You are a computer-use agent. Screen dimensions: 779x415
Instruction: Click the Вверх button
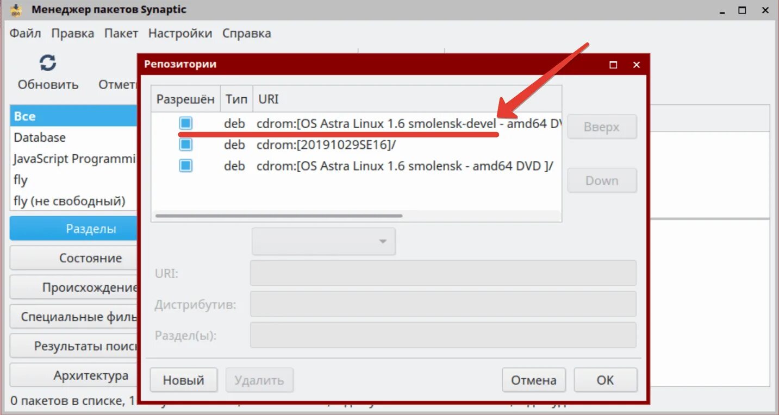pyautogui.click(x=602, y=127)
